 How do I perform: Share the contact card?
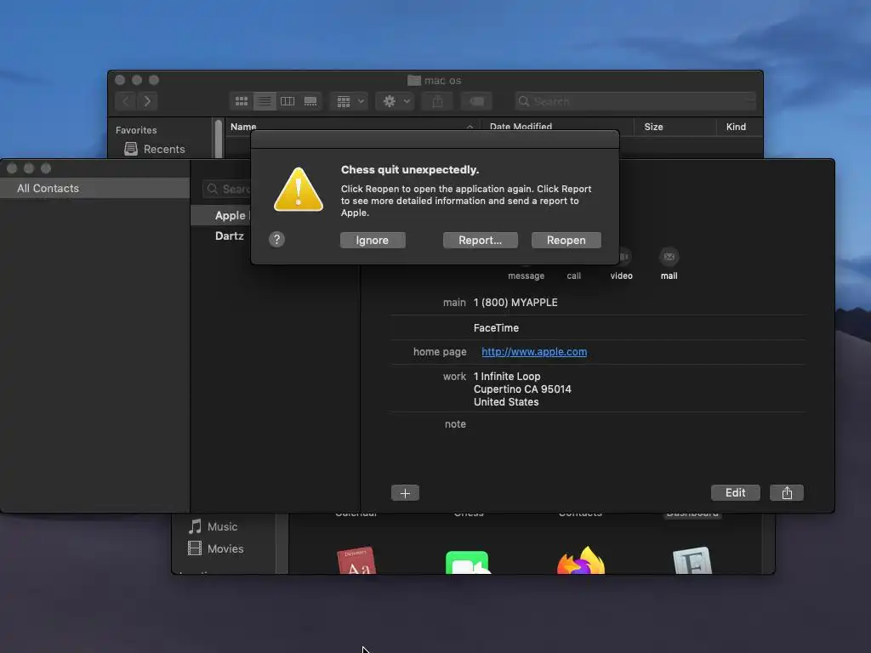[787, 492]
